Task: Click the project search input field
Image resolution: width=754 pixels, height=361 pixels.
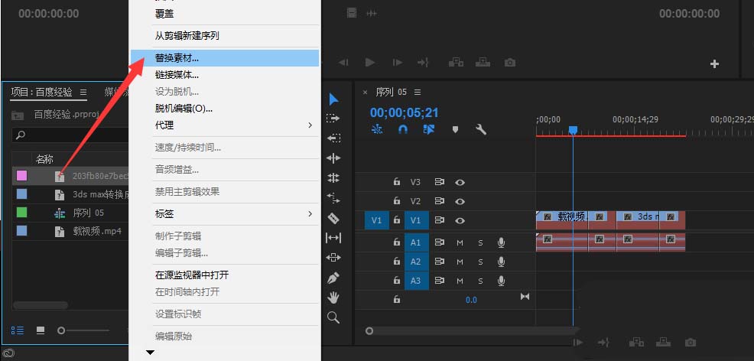Action: tap(70, 135)
